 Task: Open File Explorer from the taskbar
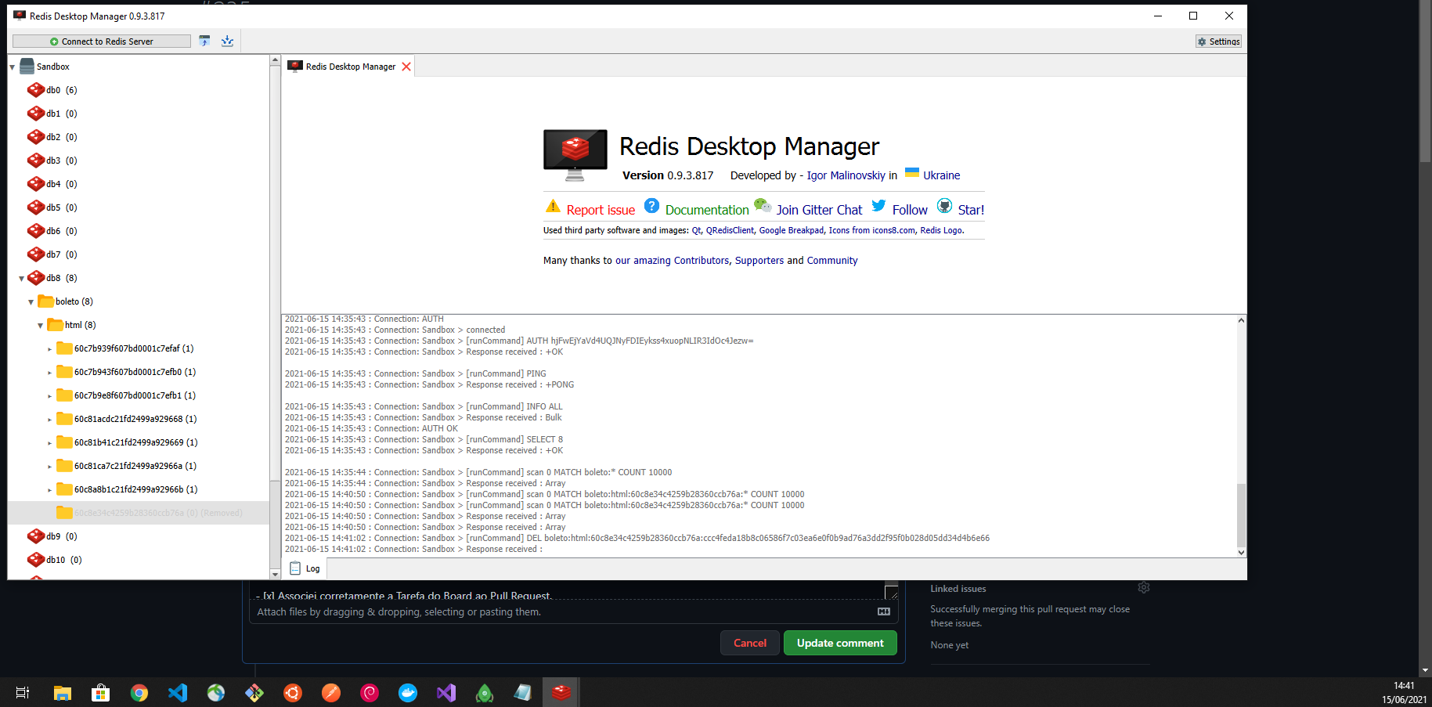[x=63, y=693]
